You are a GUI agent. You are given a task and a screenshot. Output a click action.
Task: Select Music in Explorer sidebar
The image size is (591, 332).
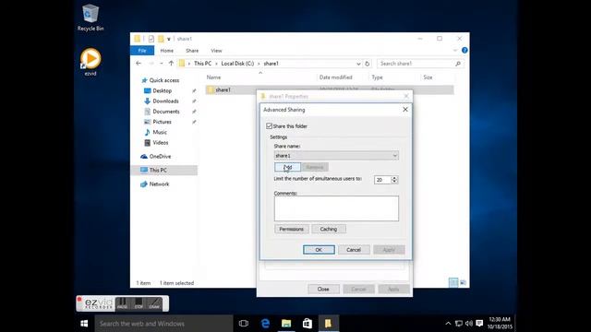pos(160,132)
